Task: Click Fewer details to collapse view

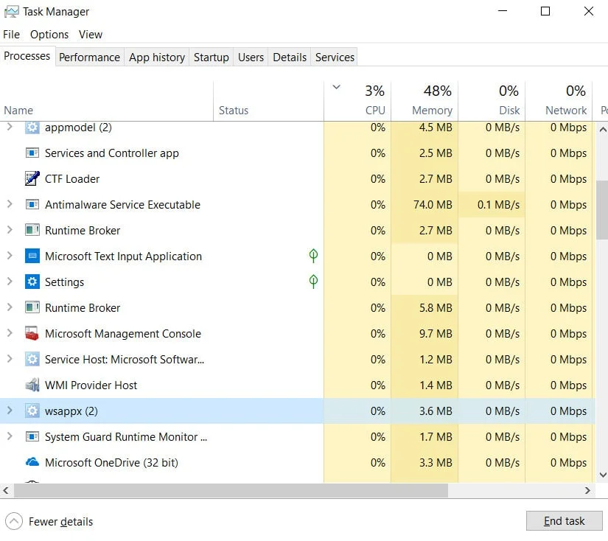Action: [x=49, y=522]
